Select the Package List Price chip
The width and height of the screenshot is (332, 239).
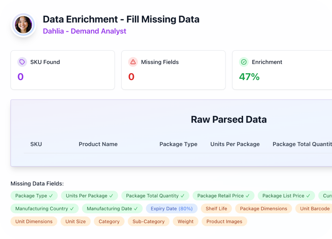pos(286,196)
